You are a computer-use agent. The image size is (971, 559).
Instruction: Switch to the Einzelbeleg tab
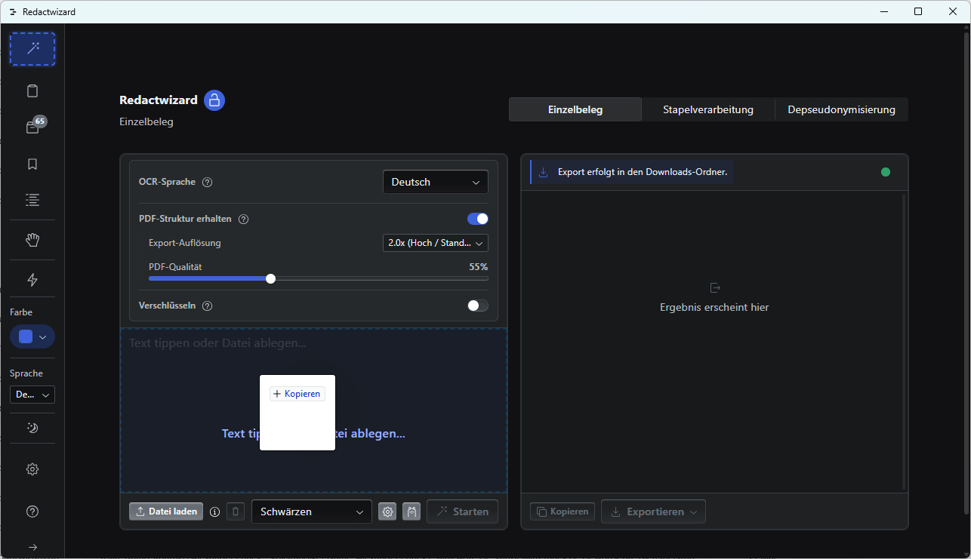coord(575,109)
